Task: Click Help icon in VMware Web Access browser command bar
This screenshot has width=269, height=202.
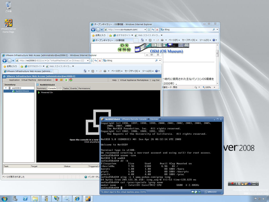Action: [x=157, y=71]
